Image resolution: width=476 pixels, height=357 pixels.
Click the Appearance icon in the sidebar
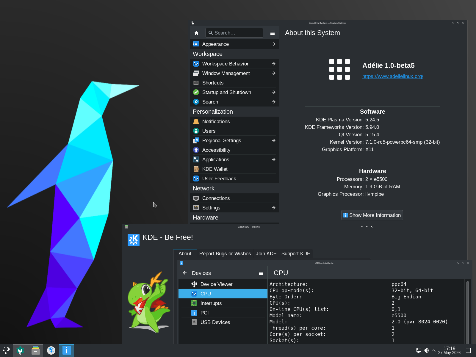[196, 44]
